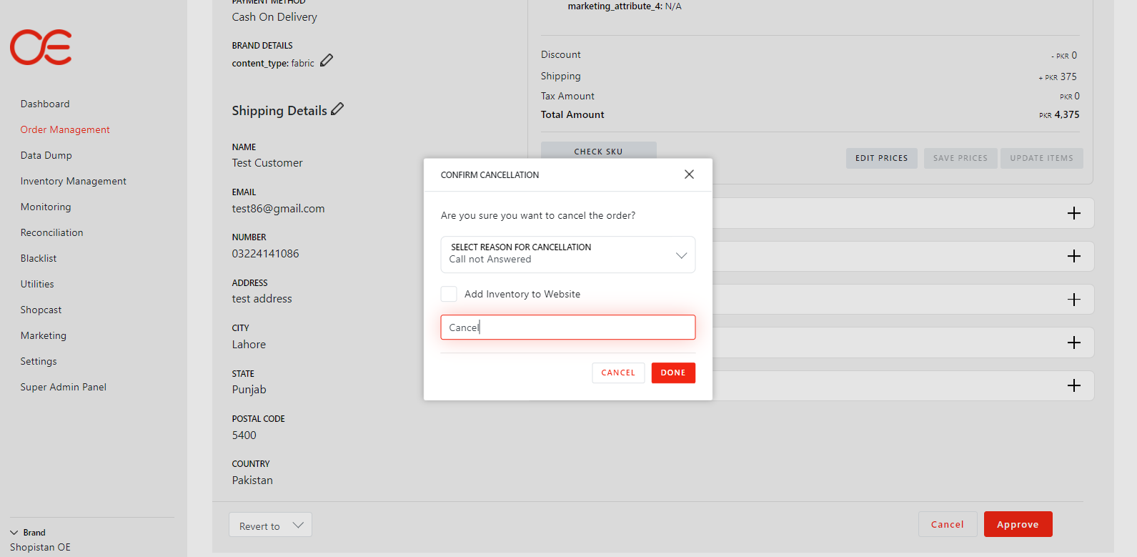
Task: Click the EDIT PRICES button
Action: pos(881,158)
